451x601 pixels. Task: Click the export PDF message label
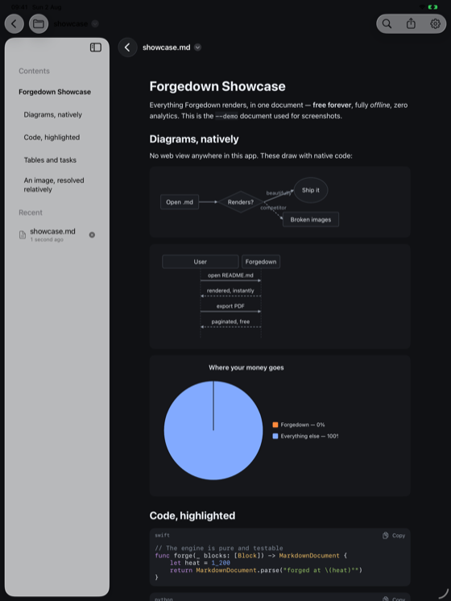[230, 306]
